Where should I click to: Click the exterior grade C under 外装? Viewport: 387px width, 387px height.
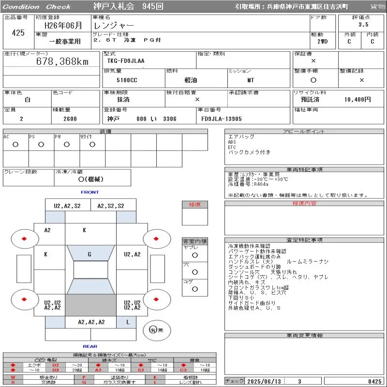pyautogui.click(x=349, y=41)
